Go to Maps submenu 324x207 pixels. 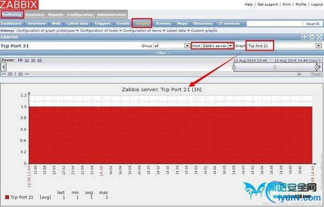point(182,23)
